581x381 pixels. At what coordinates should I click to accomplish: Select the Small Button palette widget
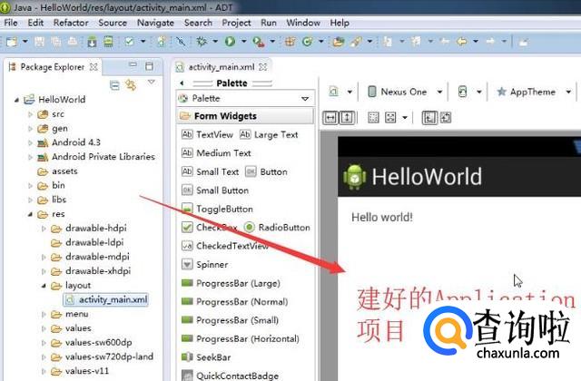(x=215, y=190)
